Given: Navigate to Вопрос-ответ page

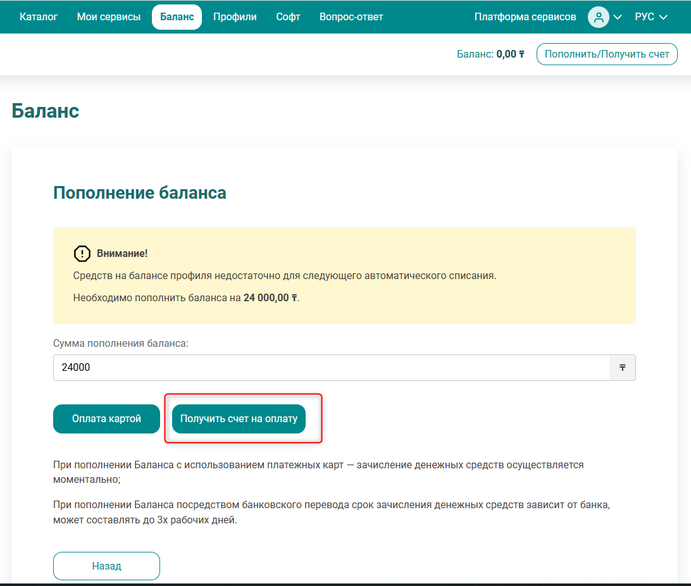Looking at the screenshot, I should tap(351, 17).
